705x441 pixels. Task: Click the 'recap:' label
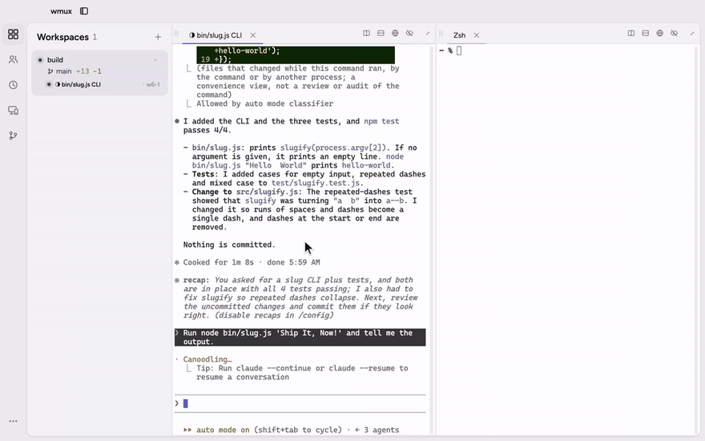click(x=196, y=280)
